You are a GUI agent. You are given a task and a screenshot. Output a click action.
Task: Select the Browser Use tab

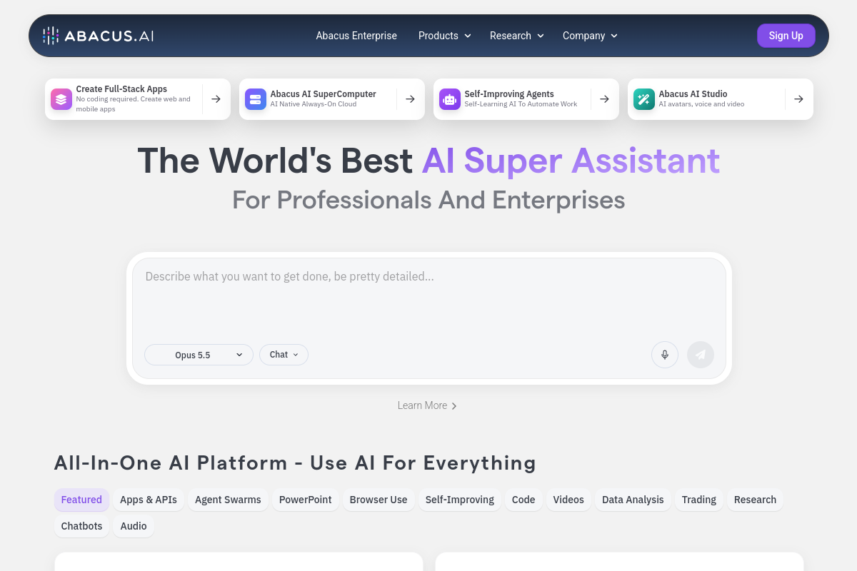click(379, 500)
